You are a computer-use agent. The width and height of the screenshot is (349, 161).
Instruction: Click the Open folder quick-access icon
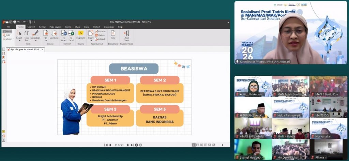click(7, 22)
